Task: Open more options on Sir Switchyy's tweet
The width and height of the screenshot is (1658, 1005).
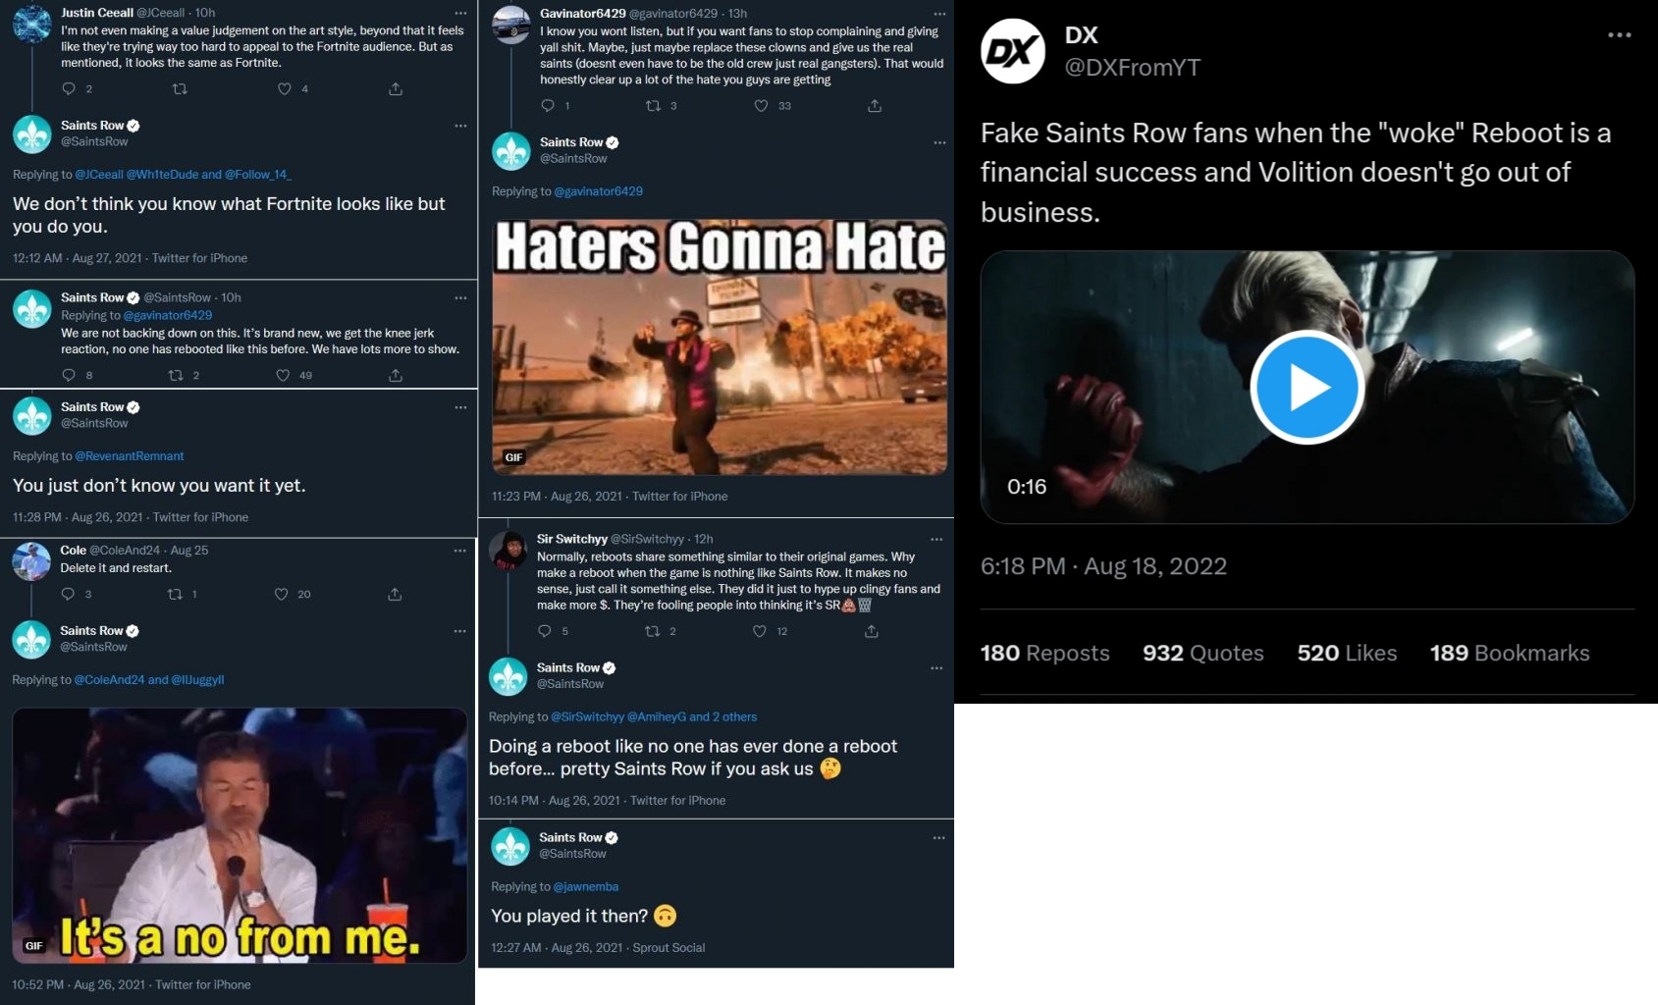Action: (936, 539)
